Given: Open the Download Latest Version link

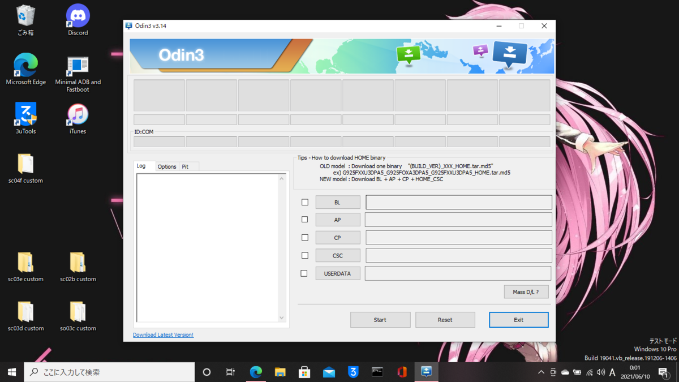Looking at the screenshot, I should coord(163,335).
